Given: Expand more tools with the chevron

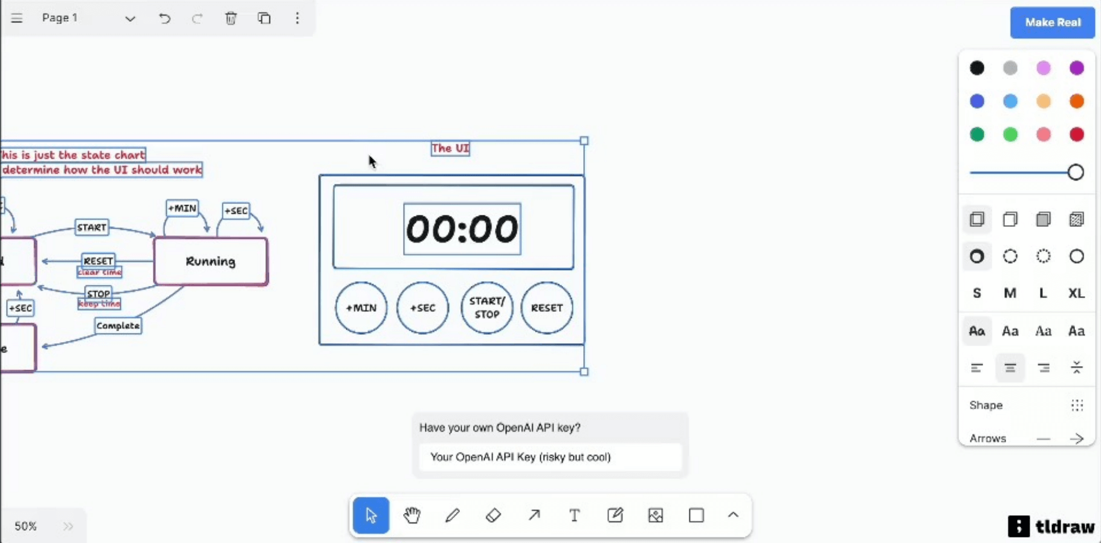Looking at the screenshot, I should 733,515.
